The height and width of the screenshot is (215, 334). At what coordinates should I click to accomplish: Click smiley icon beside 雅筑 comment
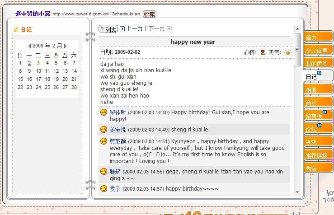tap(104, 171)
